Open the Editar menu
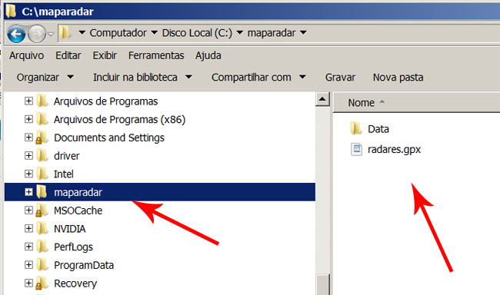Image resolution: width=500 pixels, height=295 pixels. tap(68, 55)
